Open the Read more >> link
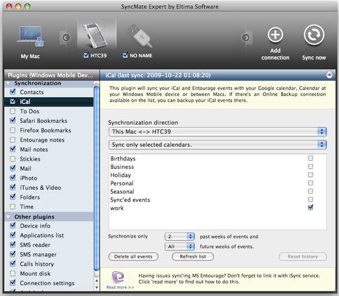 tap(120, 287)
